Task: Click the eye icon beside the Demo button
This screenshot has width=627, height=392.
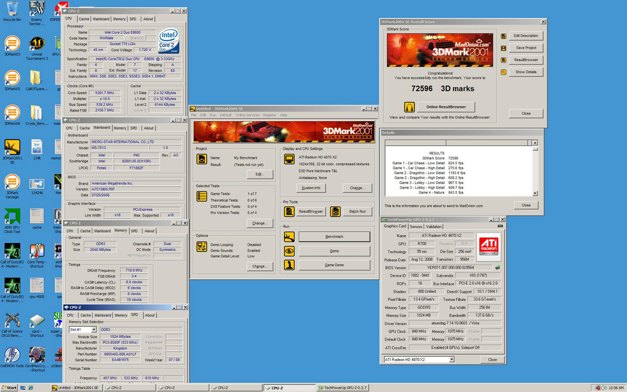Action: 289,251
